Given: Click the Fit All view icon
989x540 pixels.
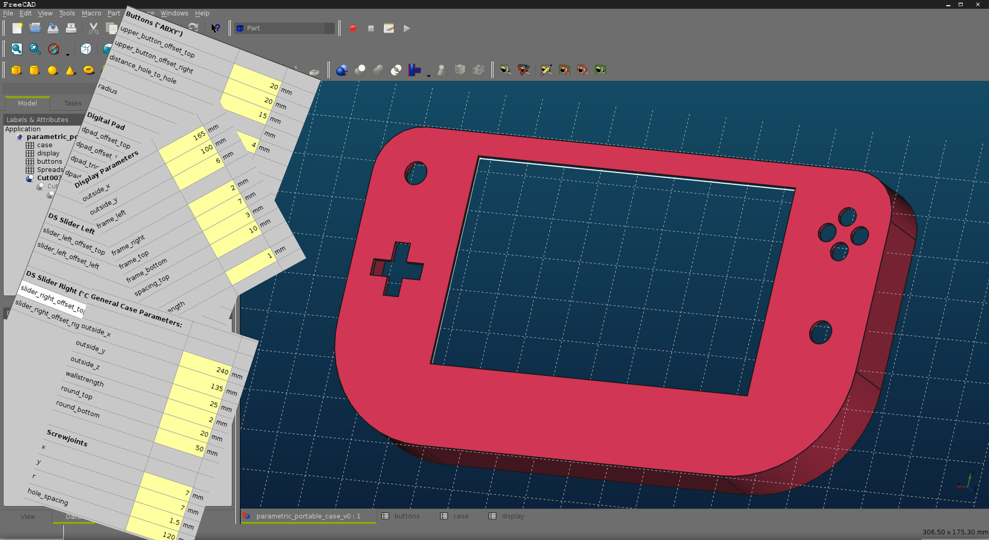Looking at the screenshot, I should 17,49.
